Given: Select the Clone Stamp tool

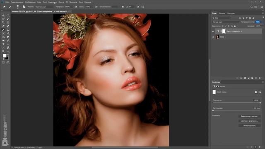Looking at the screenshot, I should point(8,30).
